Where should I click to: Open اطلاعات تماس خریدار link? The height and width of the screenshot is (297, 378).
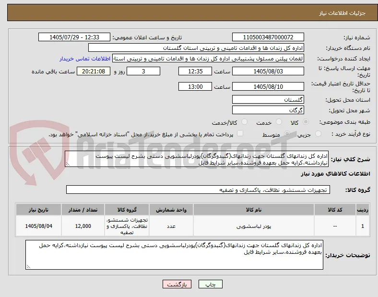pyautogui.click(x=85, y=59)
